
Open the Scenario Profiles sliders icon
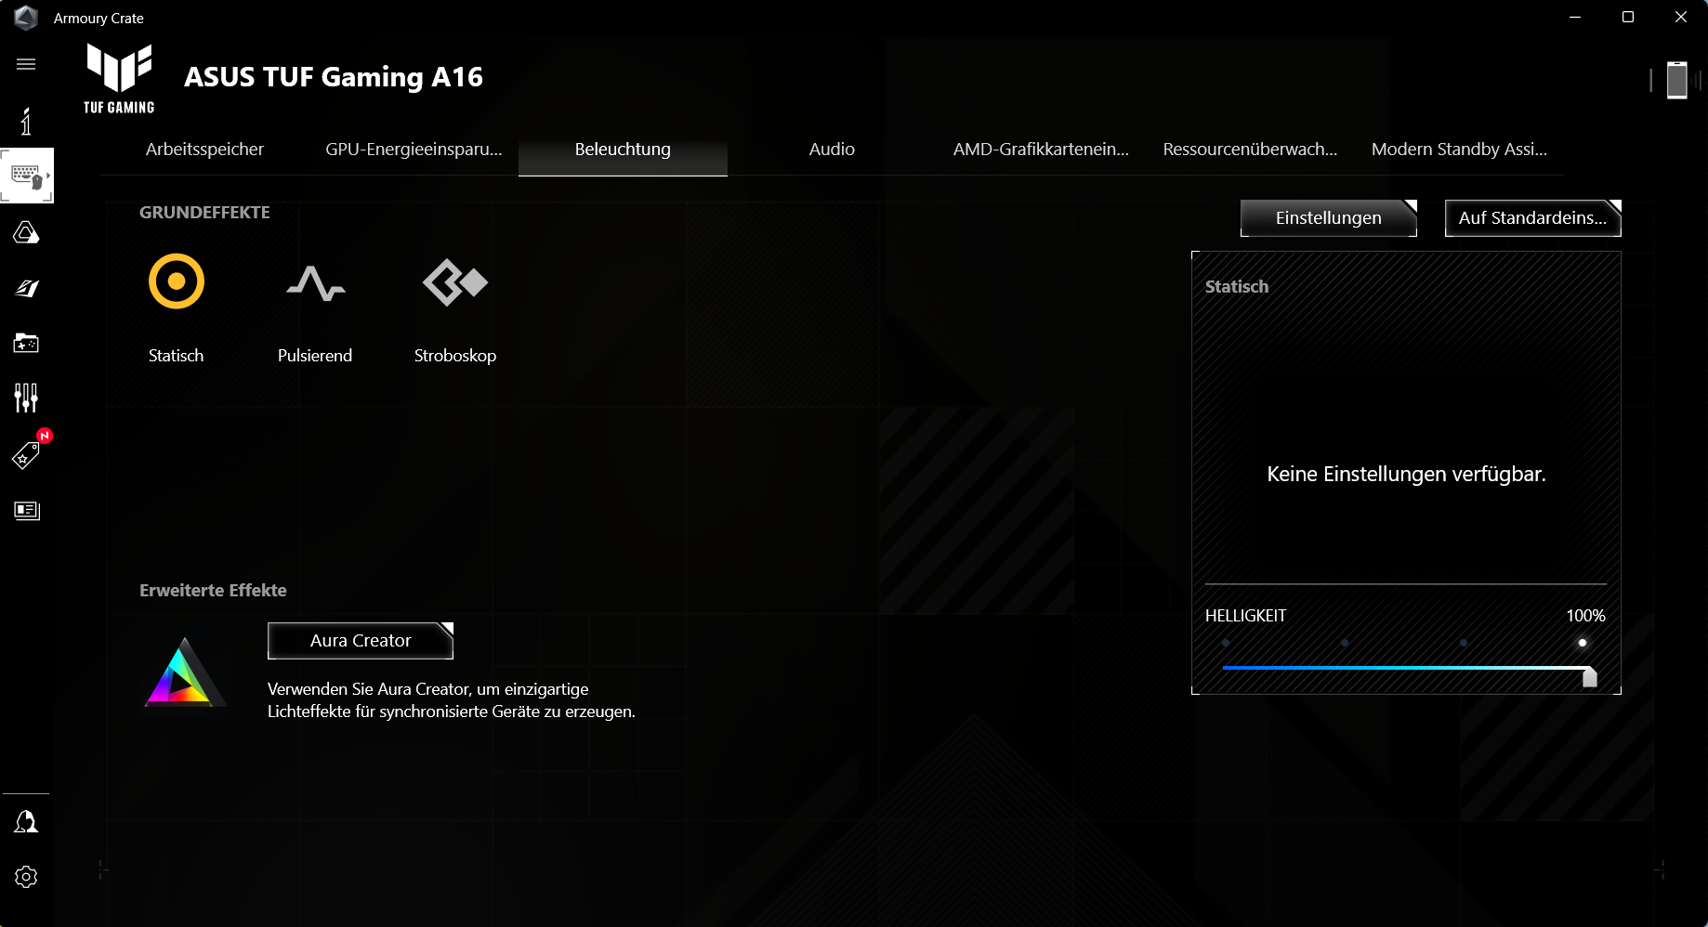click(x=26, y=398)
